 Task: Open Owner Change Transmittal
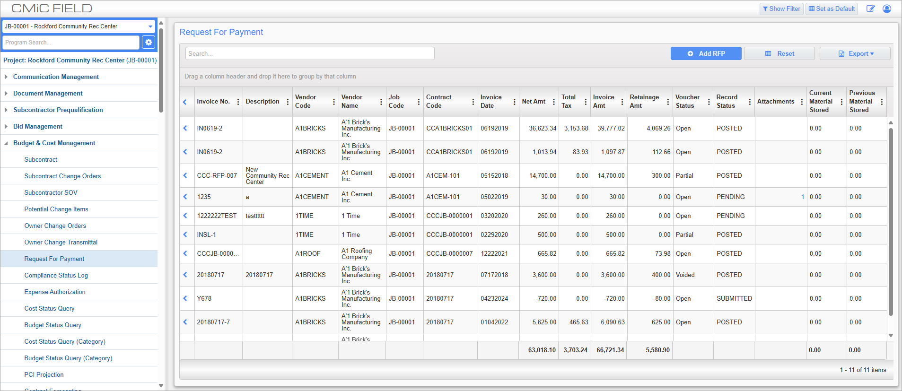coord(61,242)
